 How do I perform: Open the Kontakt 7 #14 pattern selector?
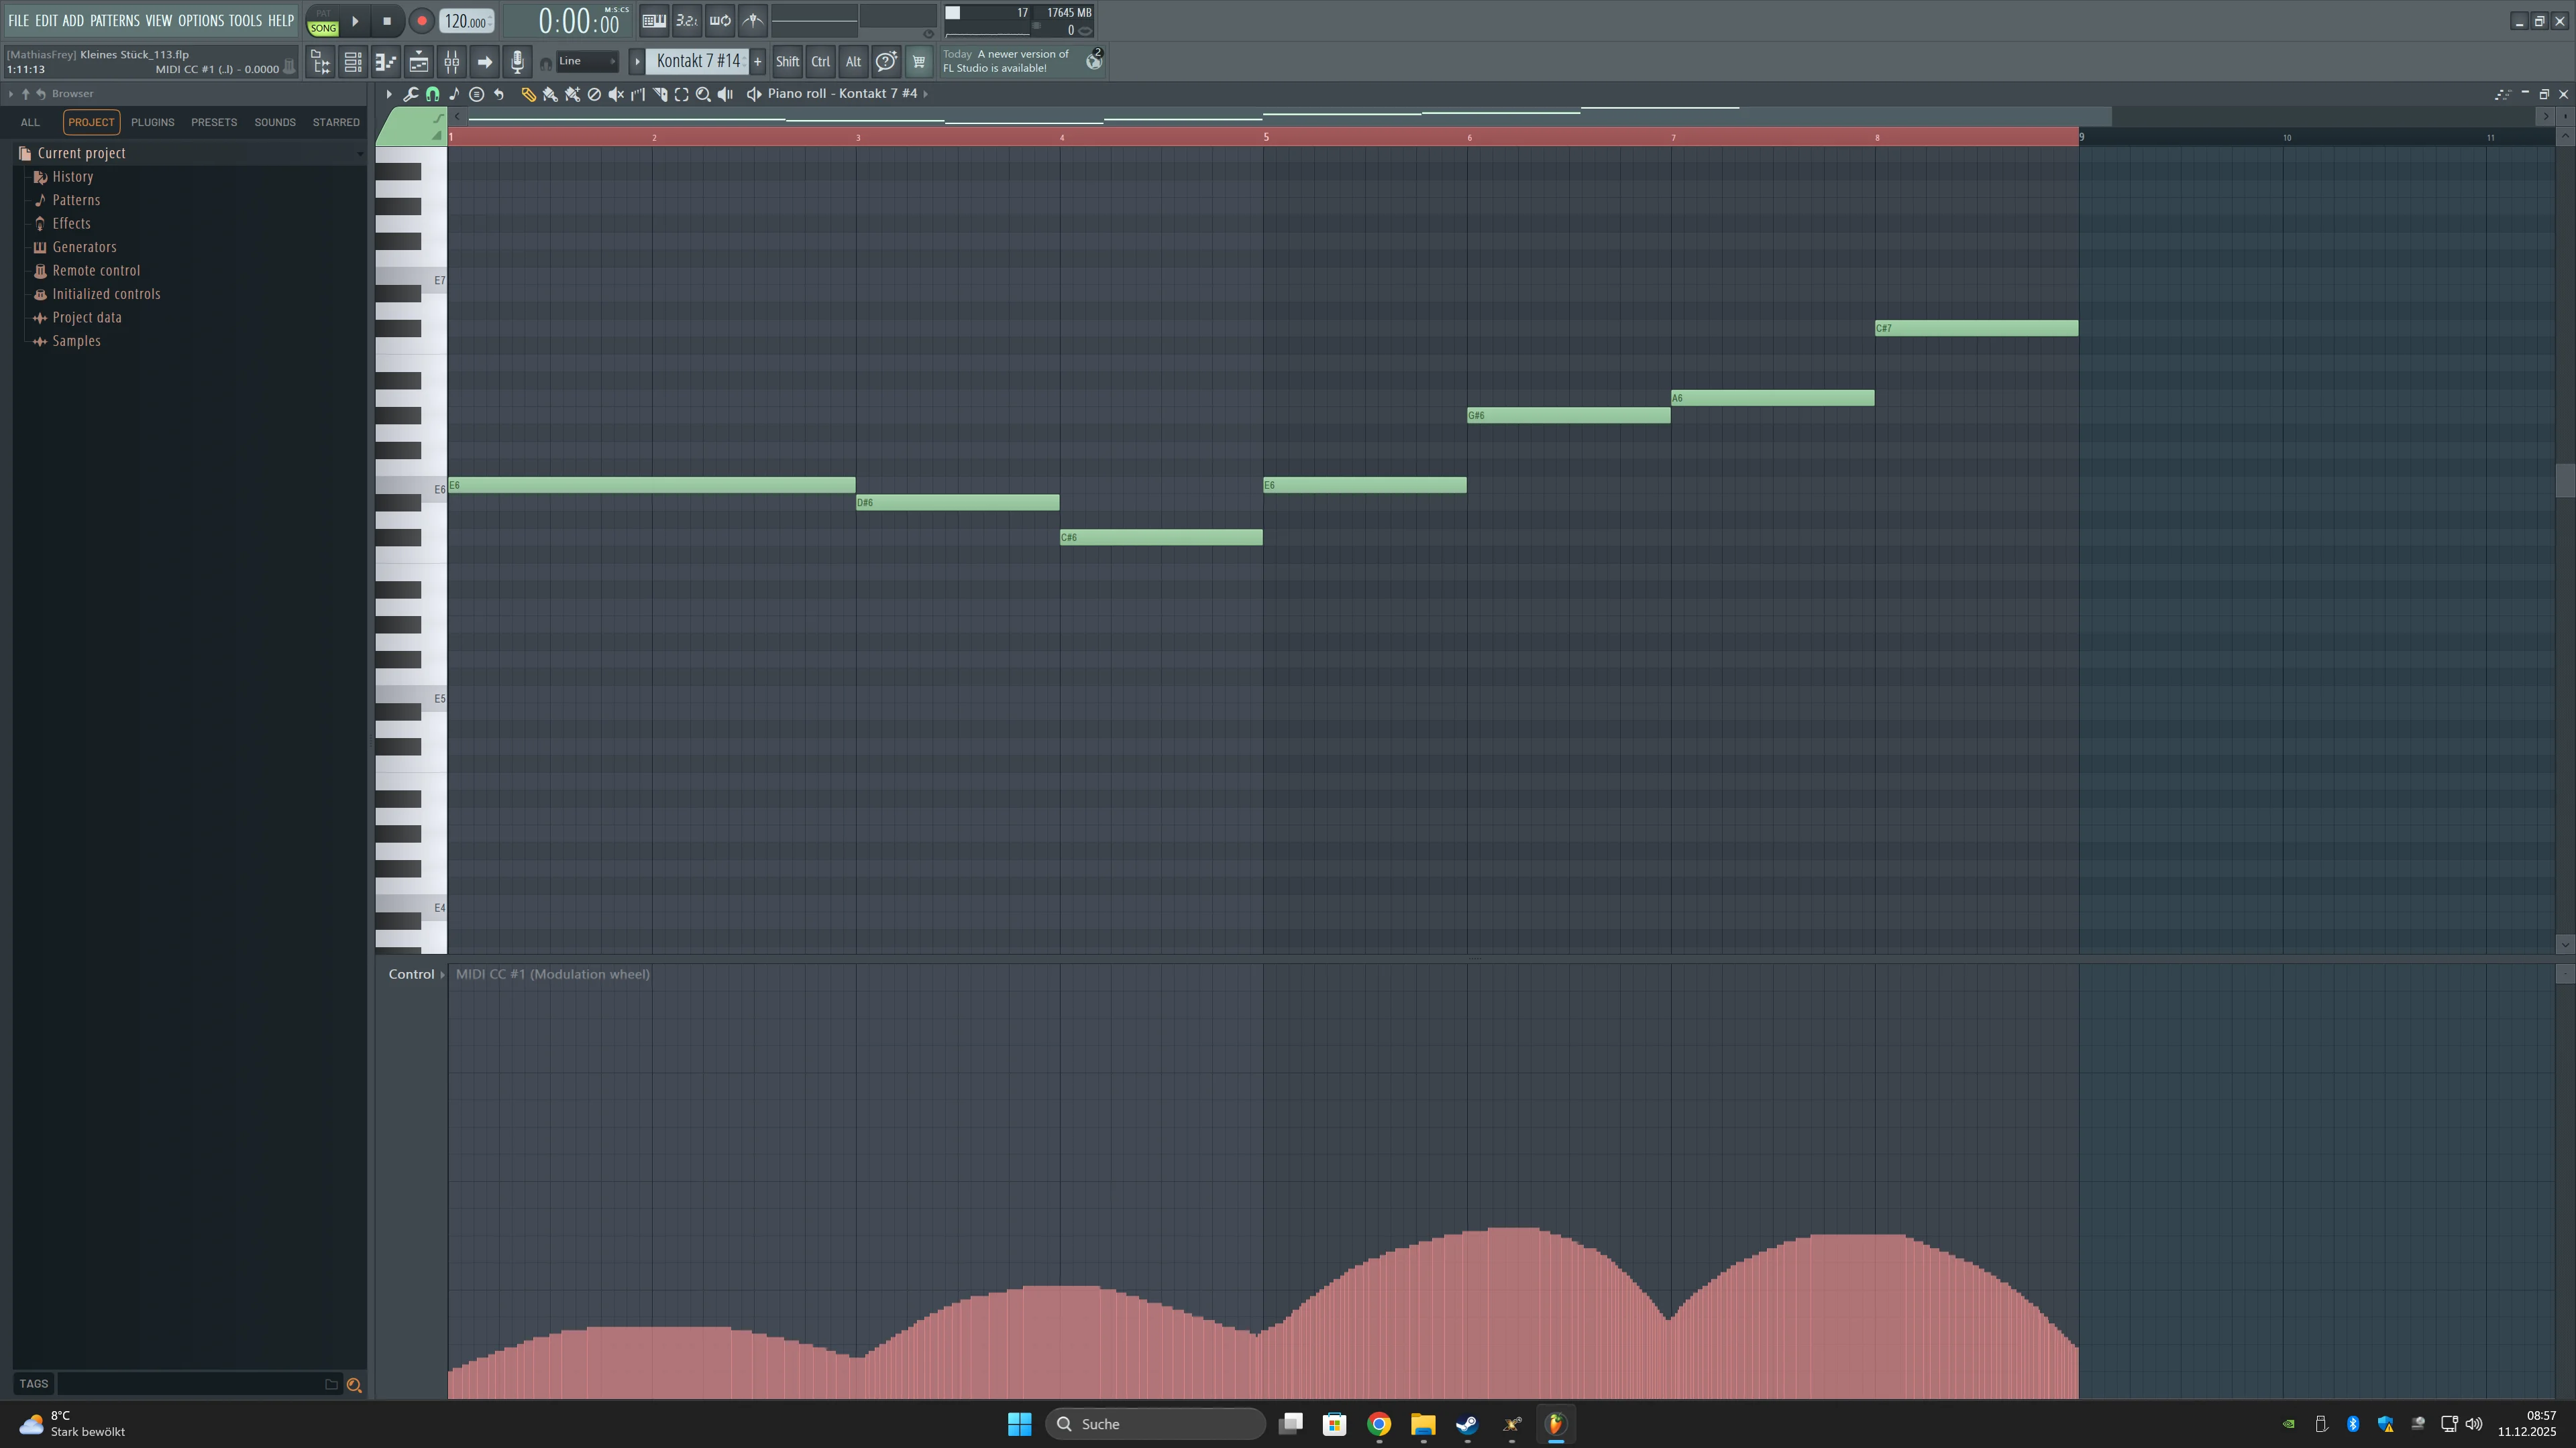[x=698, y=62]
